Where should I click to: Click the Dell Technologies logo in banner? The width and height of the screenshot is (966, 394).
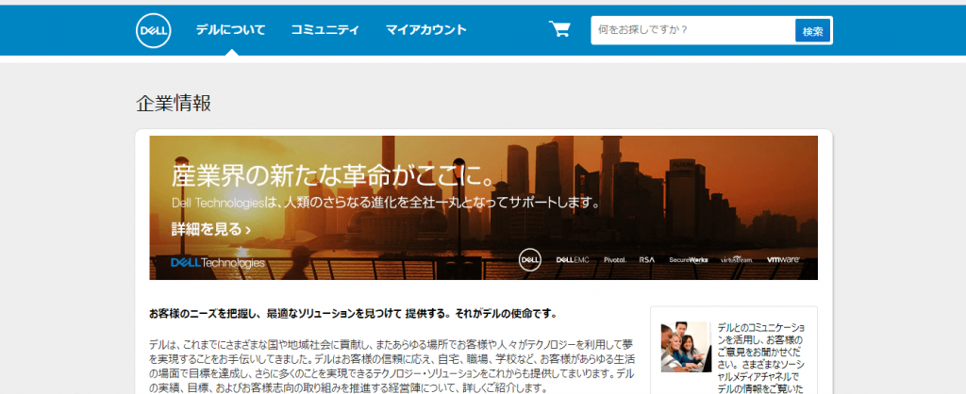pyautogui.click(x=218, y=263)
